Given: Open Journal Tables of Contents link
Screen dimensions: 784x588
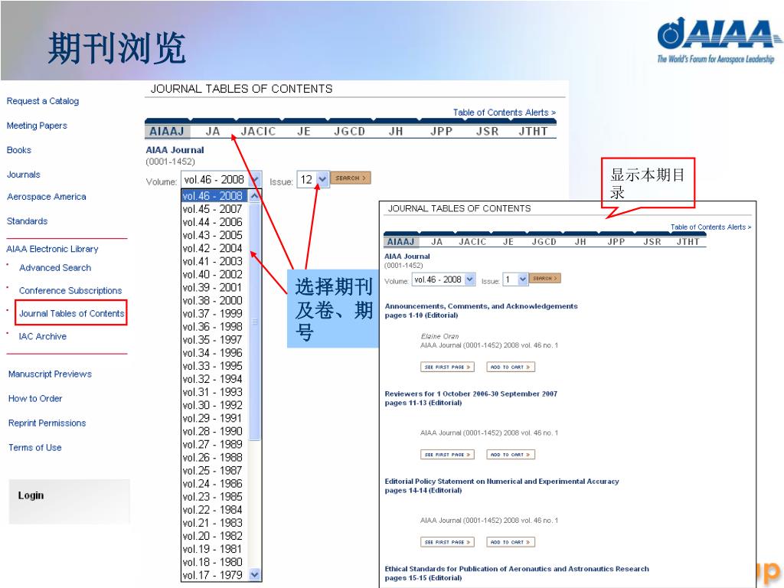Looking at the screenshot, I should pos(71,313).
